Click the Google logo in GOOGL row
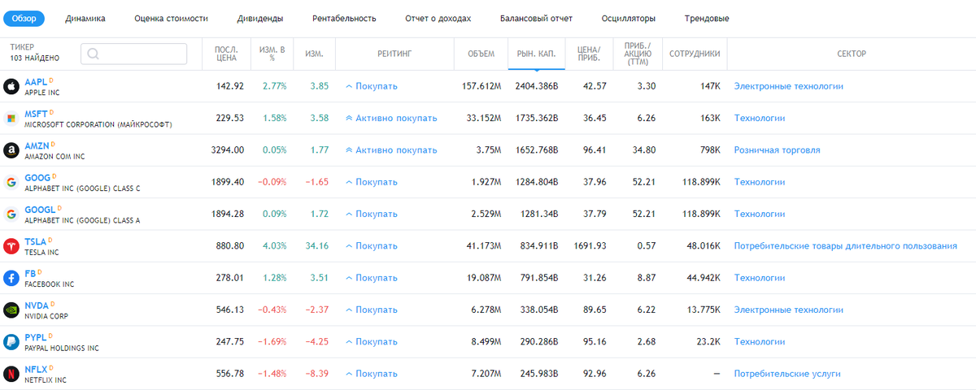The image size is (976, 390). [11, 214]
